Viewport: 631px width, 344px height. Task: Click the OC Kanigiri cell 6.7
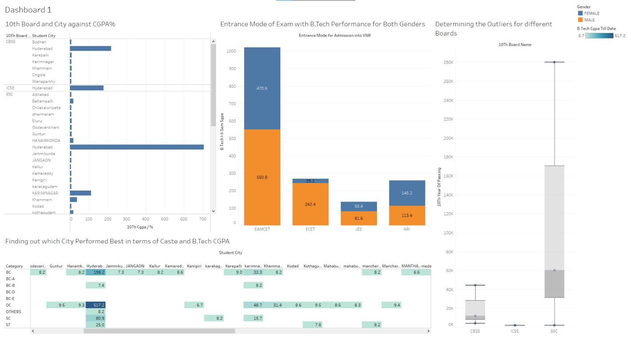(x=194, y=305)
